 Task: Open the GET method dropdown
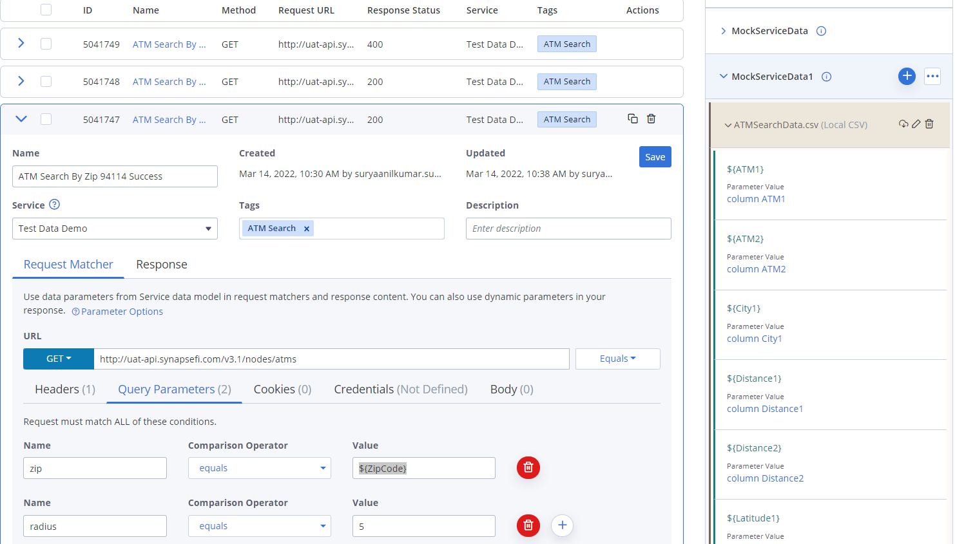click(59, 359)
